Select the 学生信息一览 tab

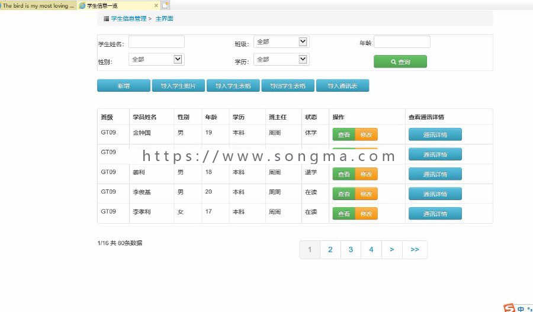click(x=118, y=5)
